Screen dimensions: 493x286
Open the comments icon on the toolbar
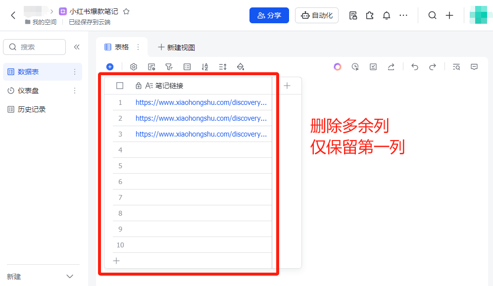pyautogui.click(x=474, y=66)
